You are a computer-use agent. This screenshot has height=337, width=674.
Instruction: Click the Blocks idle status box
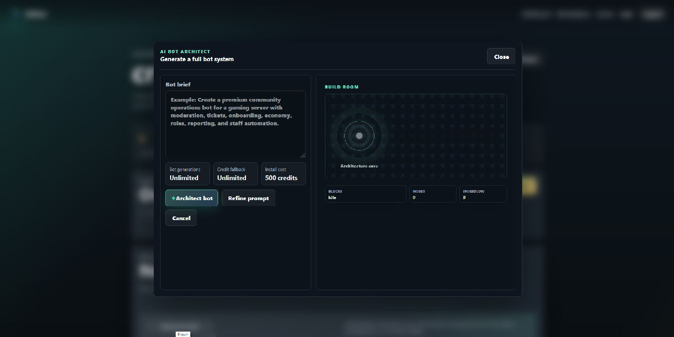click(x=365, y=194)
